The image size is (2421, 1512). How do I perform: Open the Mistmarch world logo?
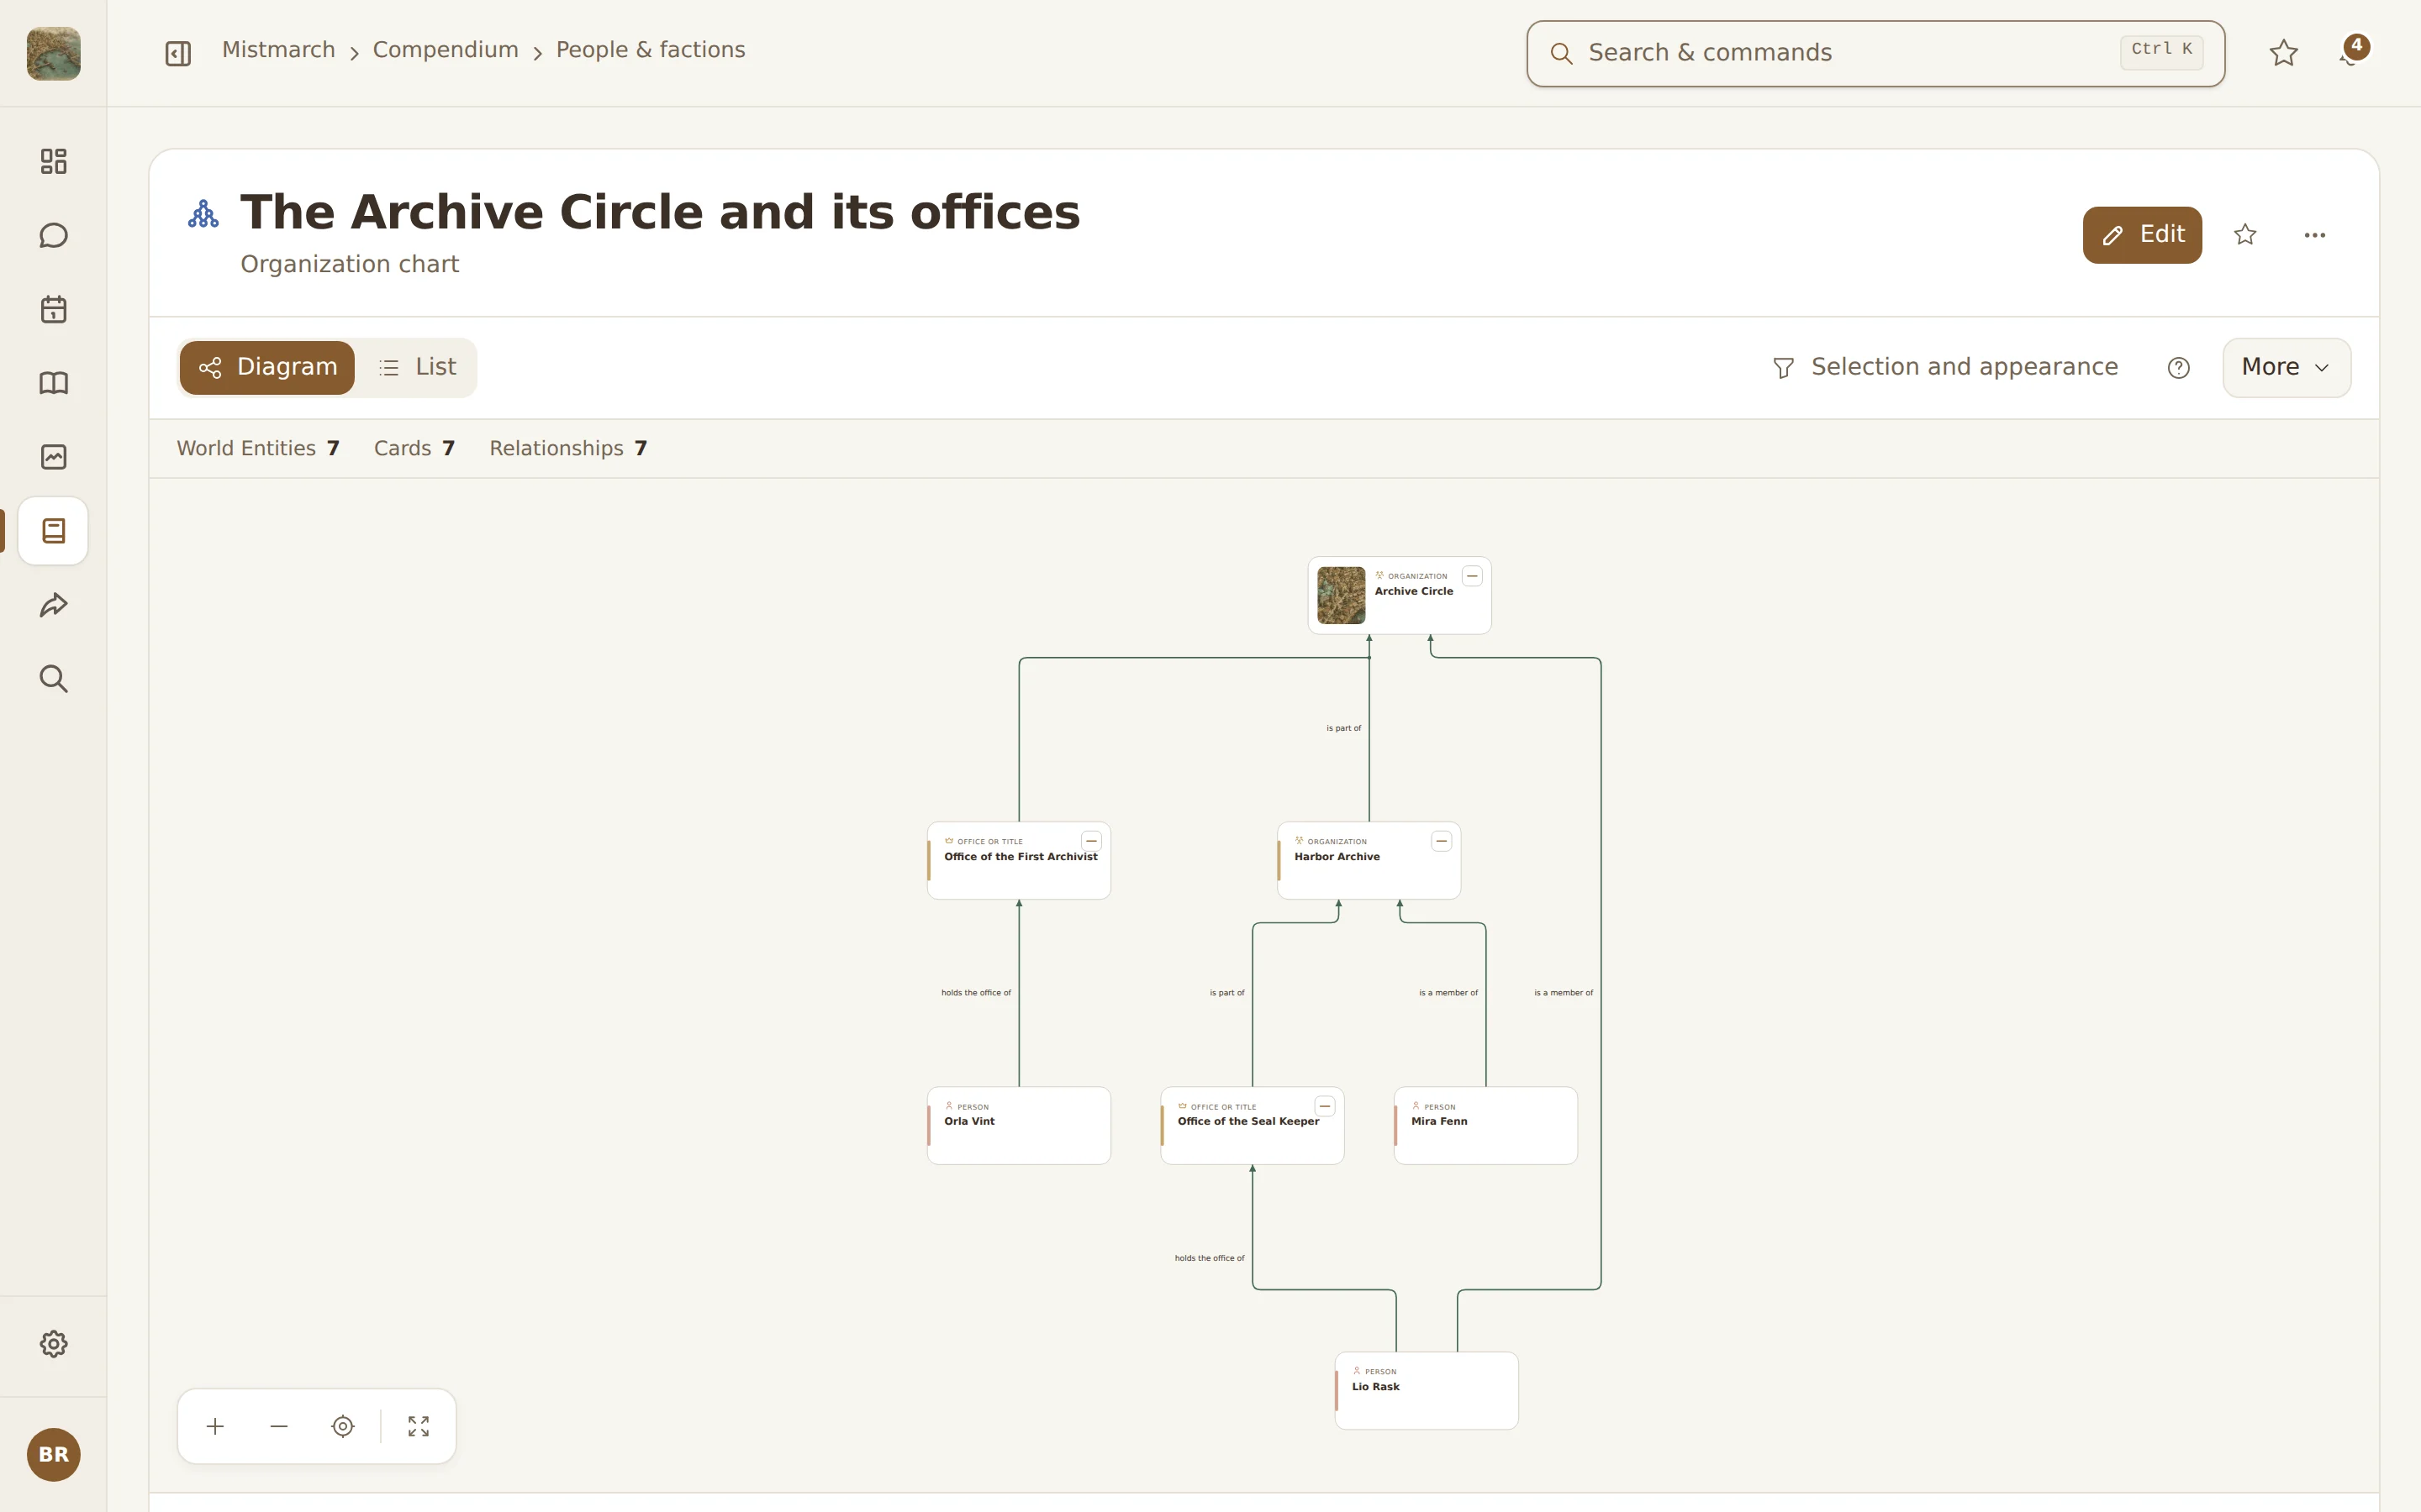click(53, 53)
